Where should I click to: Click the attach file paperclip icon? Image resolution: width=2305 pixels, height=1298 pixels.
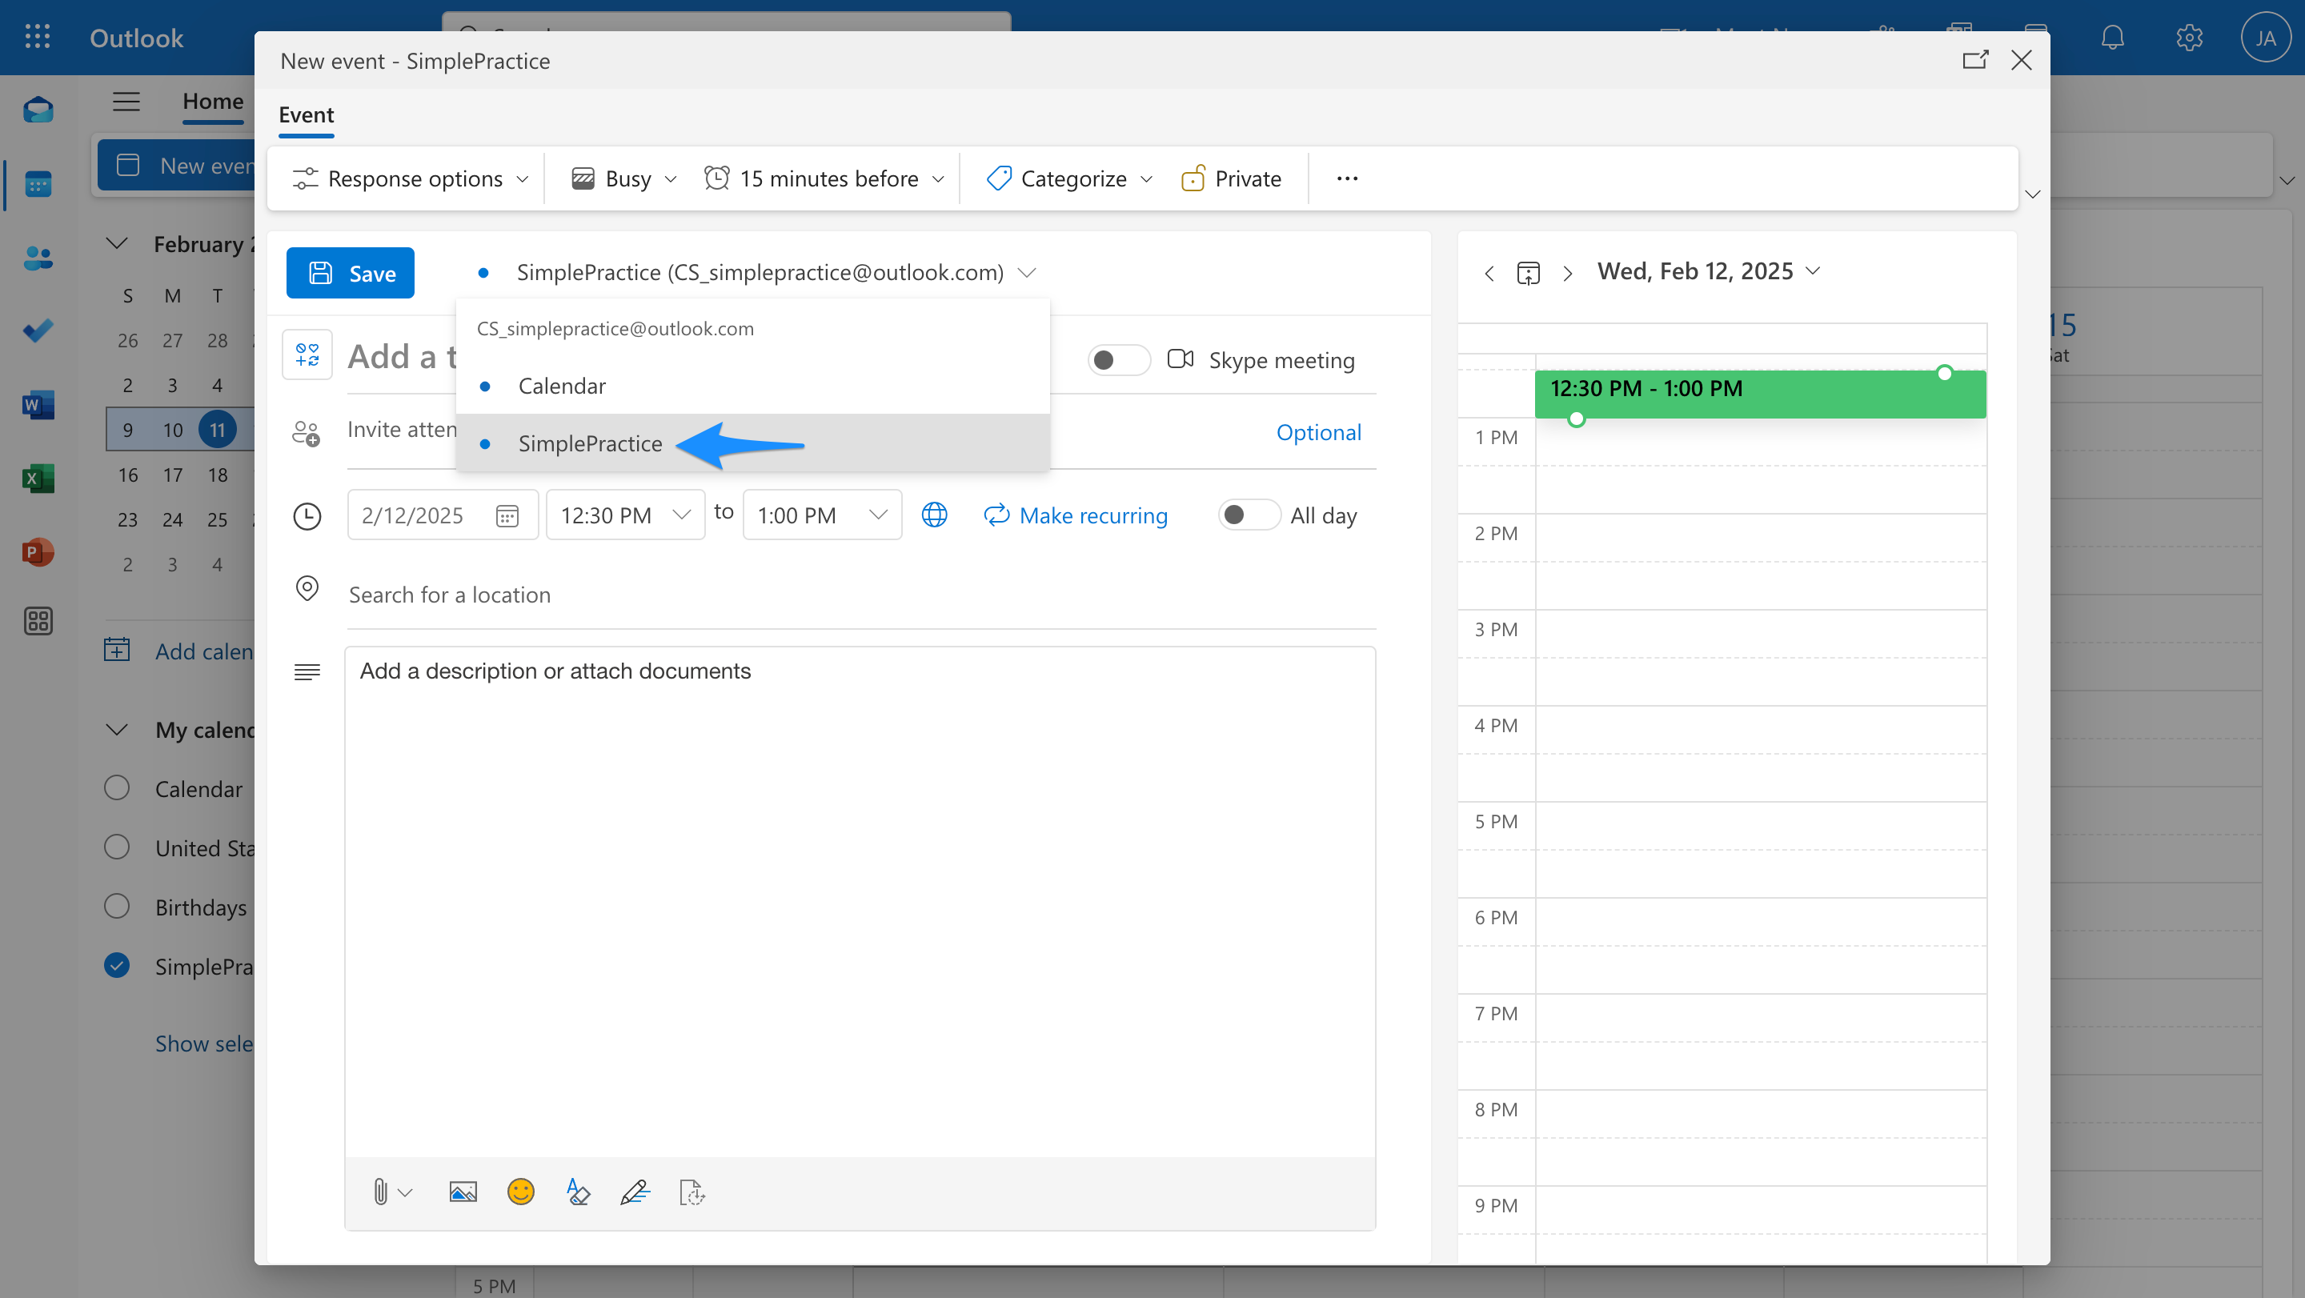pyautogui.click(x=380, y=1192)
